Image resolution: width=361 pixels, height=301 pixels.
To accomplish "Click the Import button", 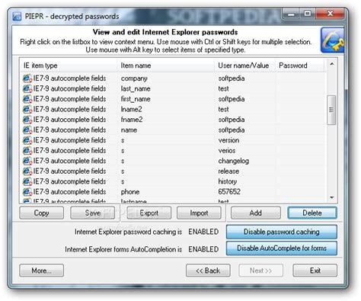I will point(199,213).
